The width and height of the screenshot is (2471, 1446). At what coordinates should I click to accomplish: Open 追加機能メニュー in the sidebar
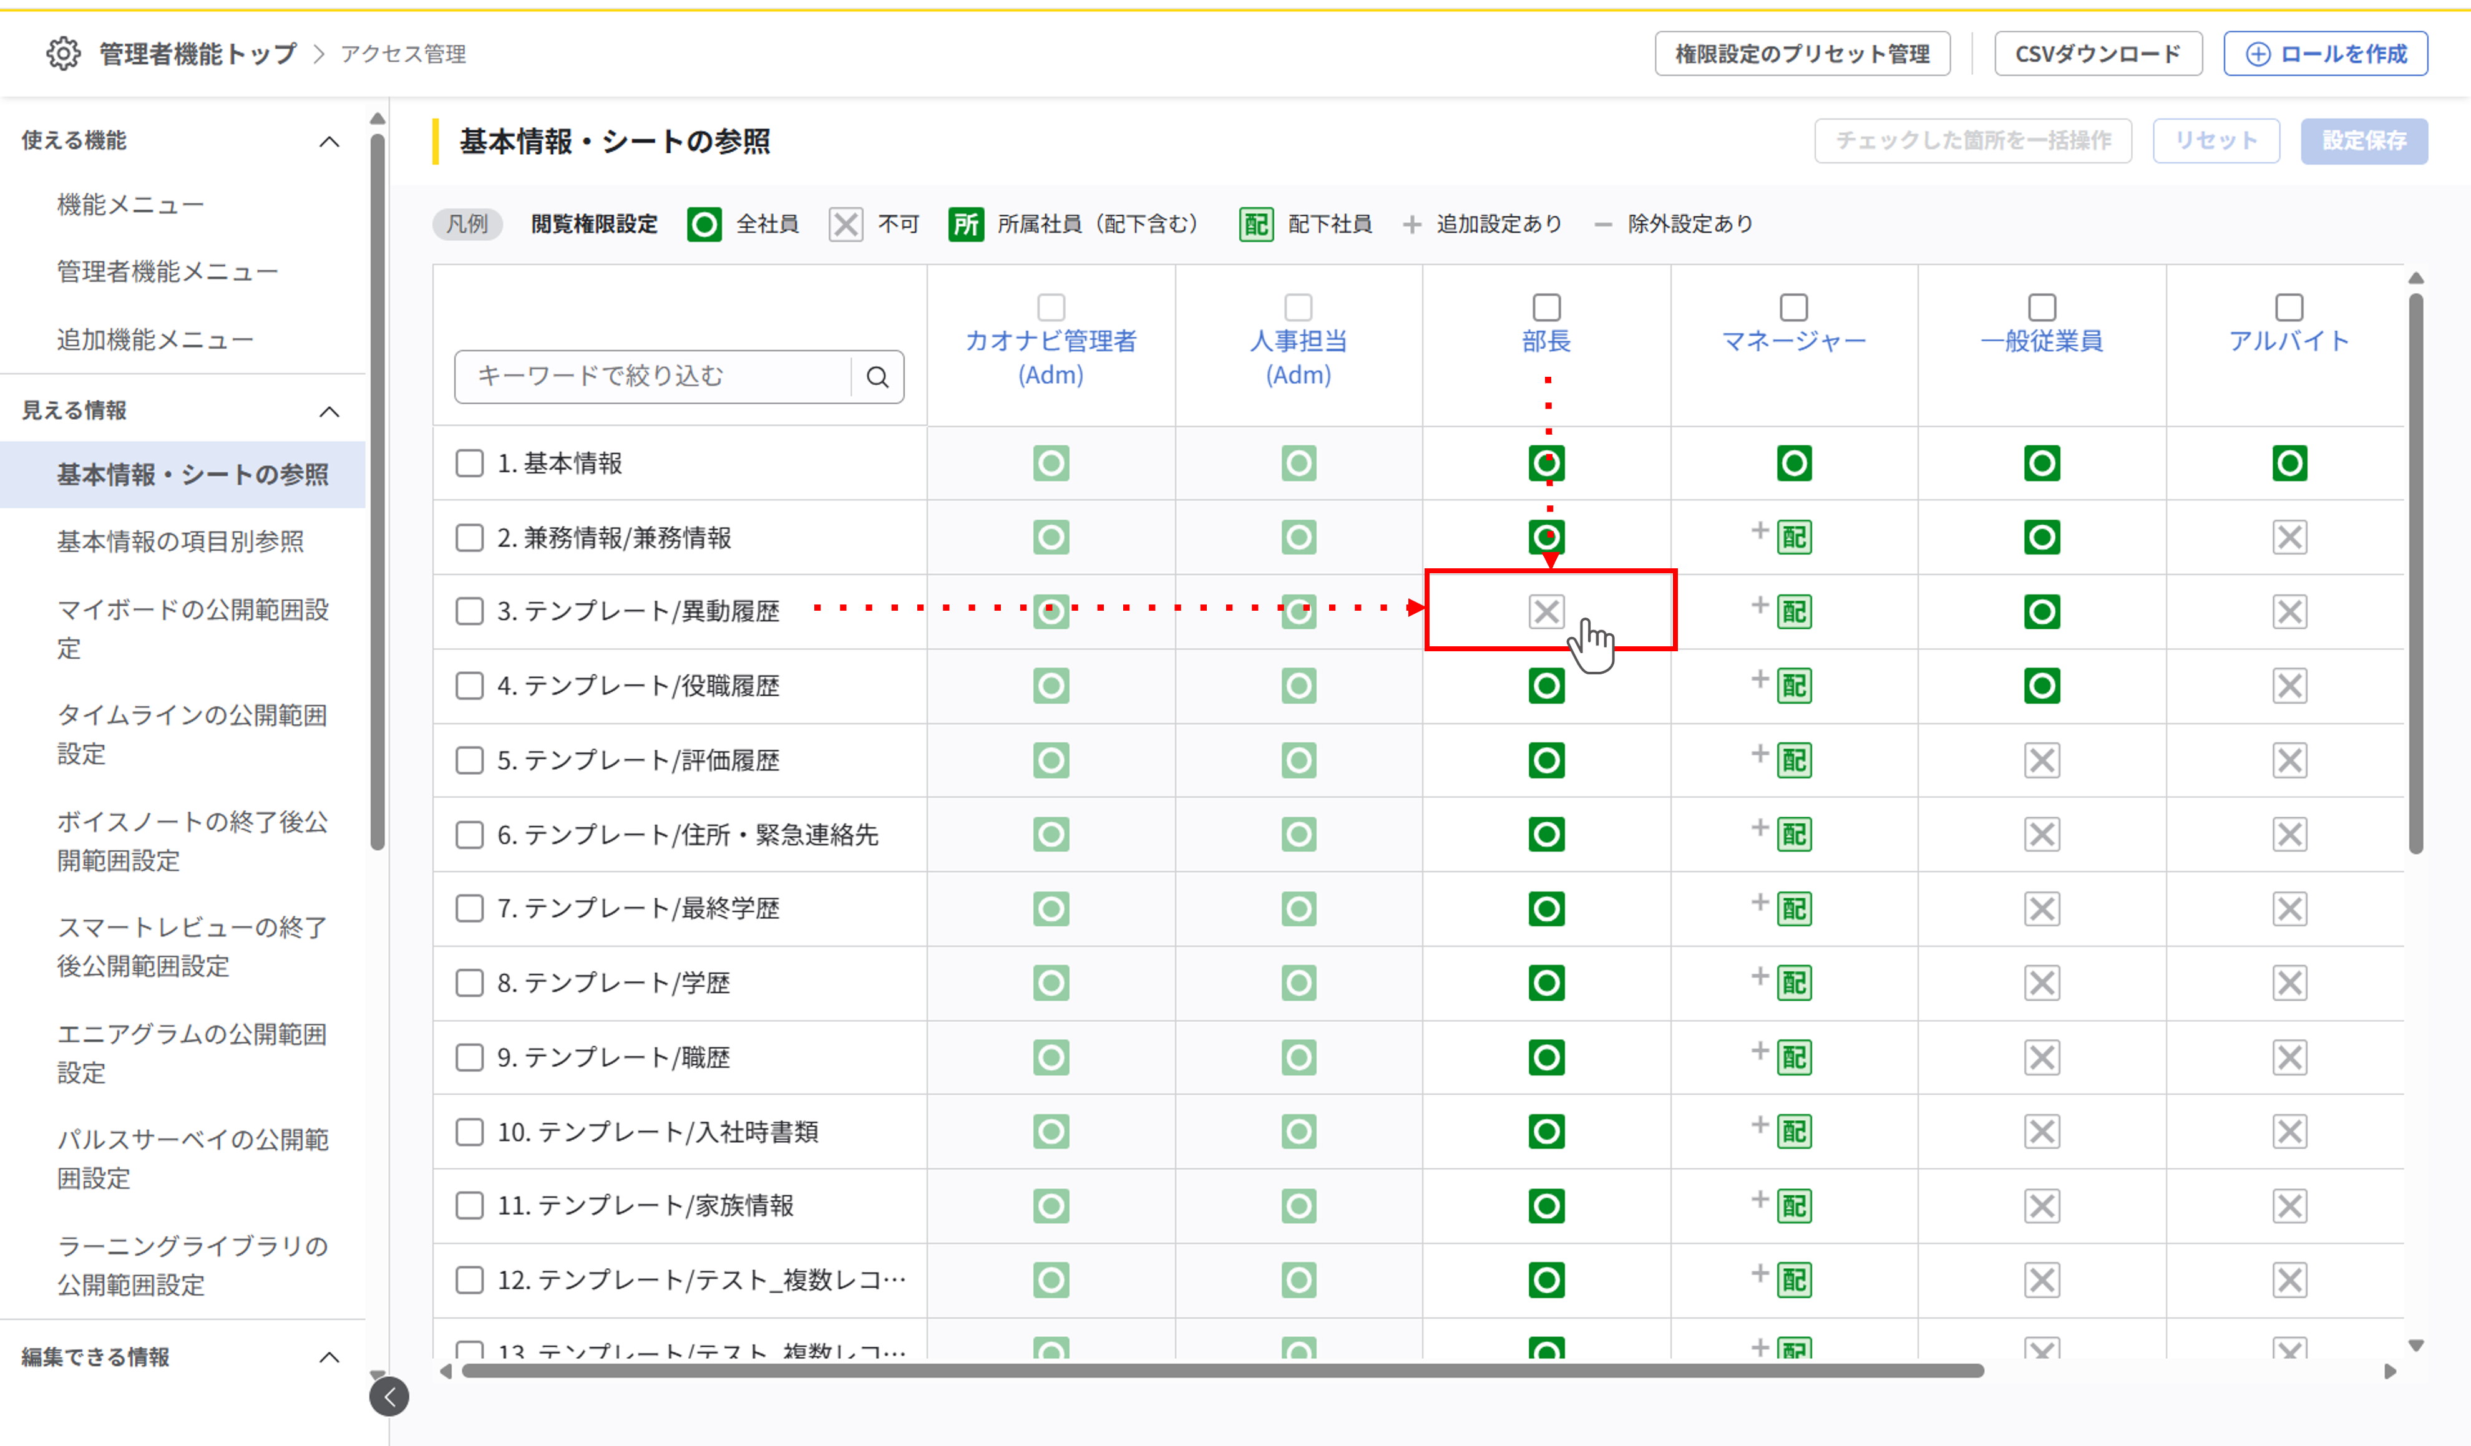click(x=155, y=340)
